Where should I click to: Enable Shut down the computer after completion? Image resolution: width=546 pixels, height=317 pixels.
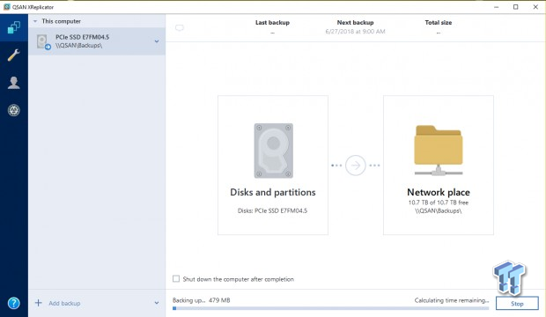point(176,278)
